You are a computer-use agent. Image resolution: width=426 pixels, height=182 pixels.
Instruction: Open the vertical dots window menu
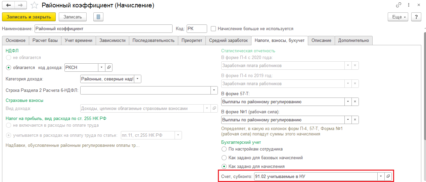click(x=409, y=5)
